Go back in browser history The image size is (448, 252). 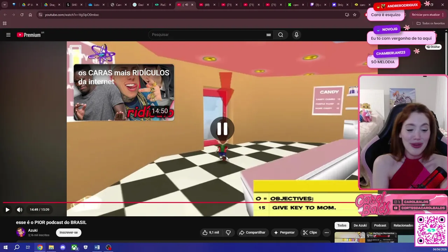pyautogui.click(x=5, y=15)
